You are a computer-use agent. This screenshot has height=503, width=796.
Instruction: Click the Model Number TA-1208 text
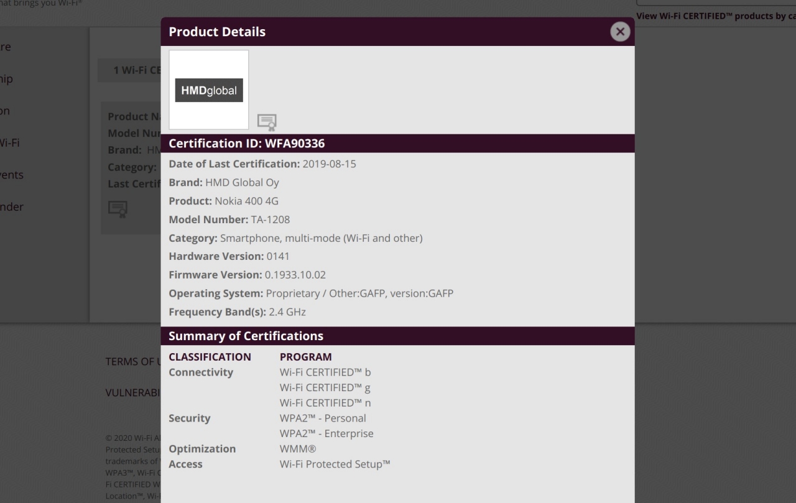(270, 219)
